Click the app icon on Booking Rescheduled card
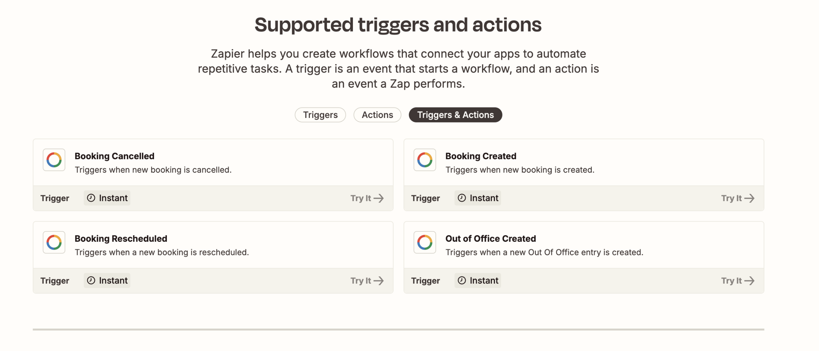The width and height of the screenshot is (819, 351). coord(54,242)
